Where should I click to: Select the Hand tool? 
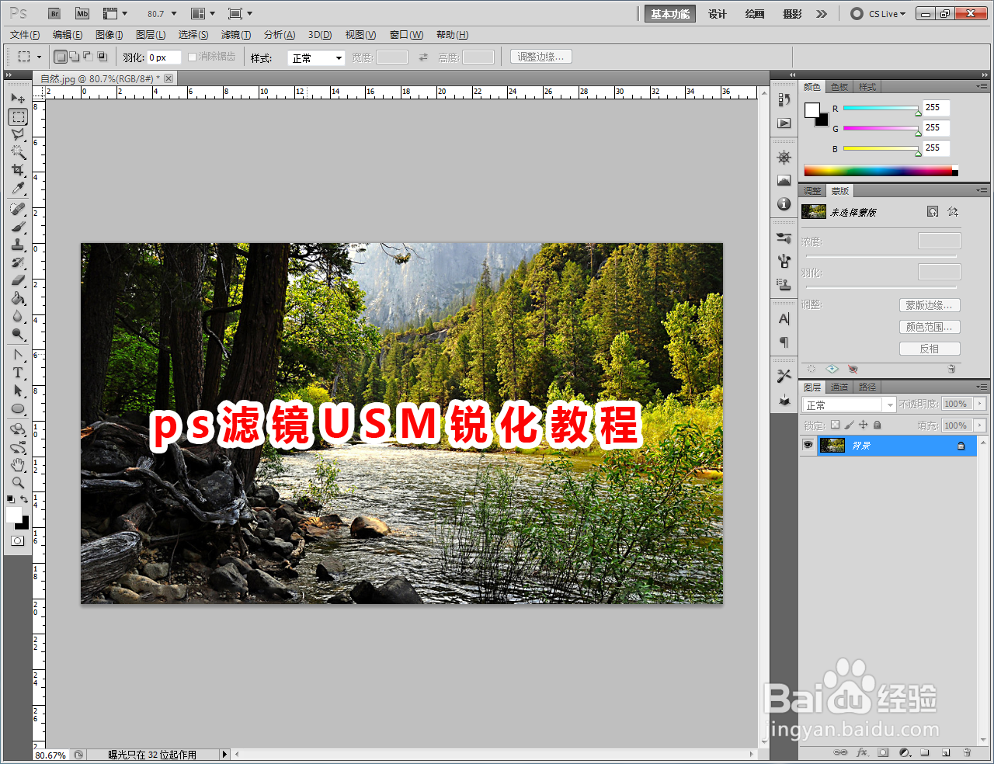click(19, 465)
